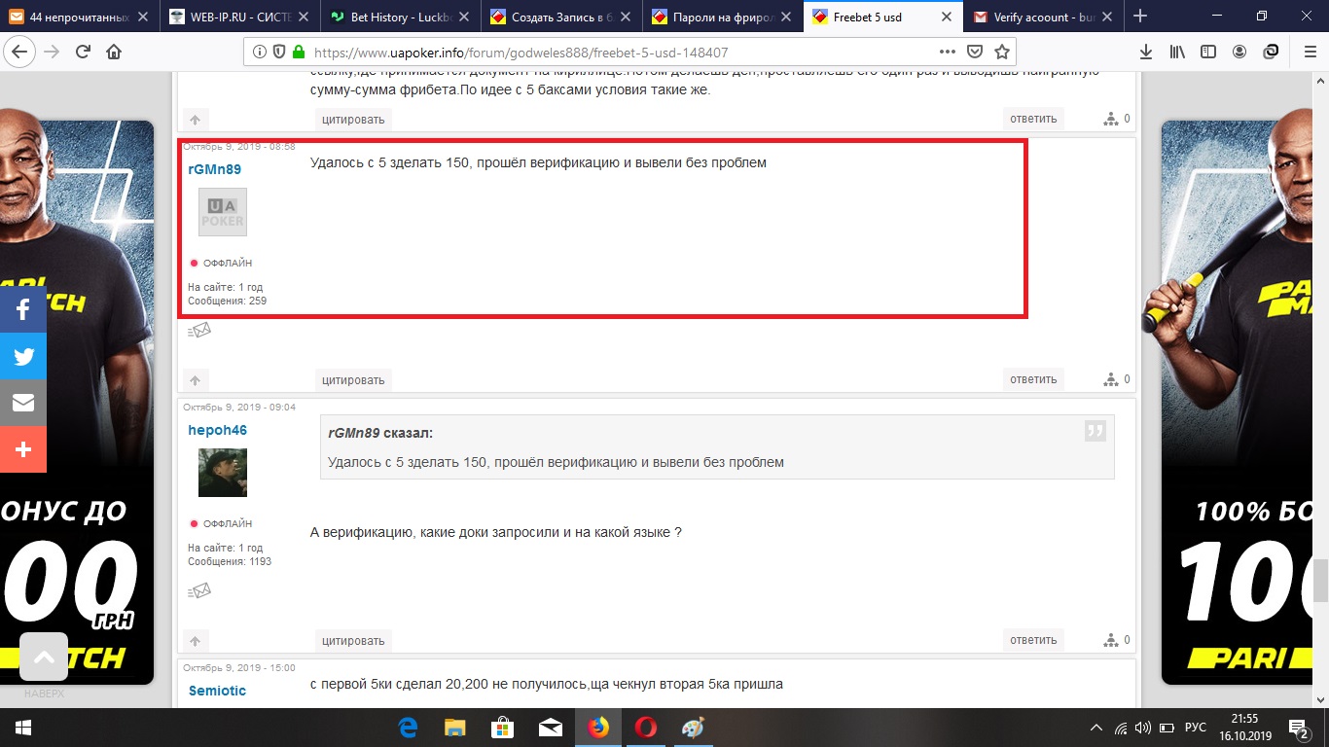1329x747 pixels.
Task: Switch to the WEB-IP.RU tab
Action: tap(239, 16)
